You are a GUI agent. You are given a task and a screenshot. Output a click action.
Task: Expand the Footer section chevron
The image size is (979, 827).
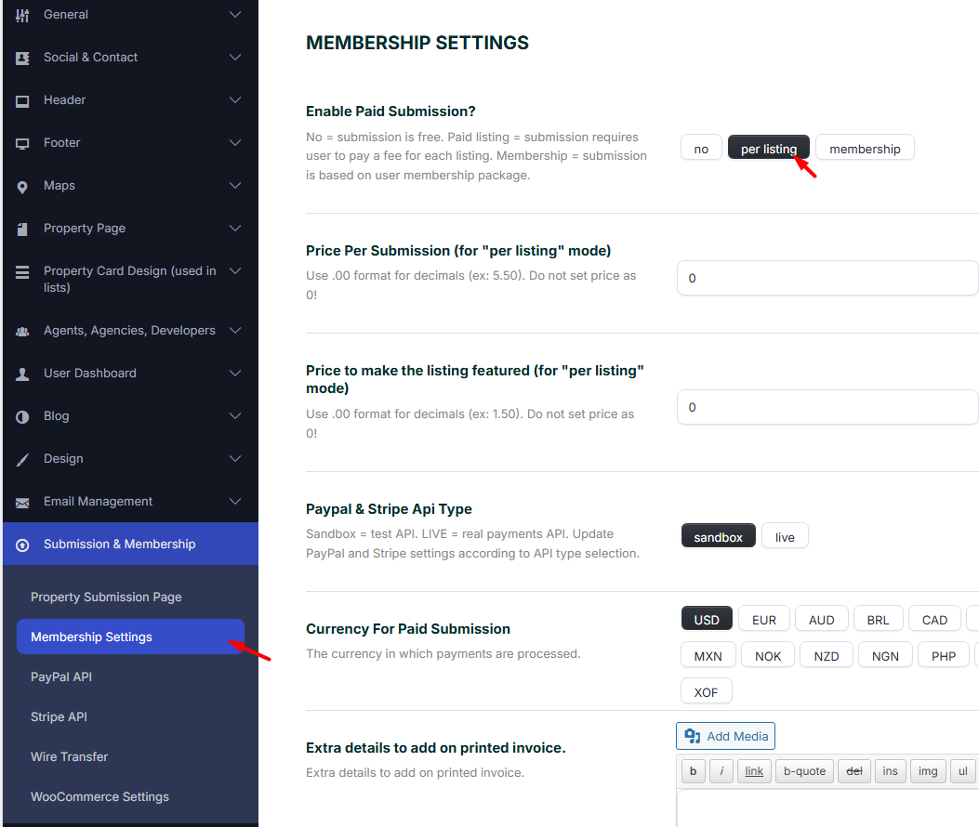(235, 143)
